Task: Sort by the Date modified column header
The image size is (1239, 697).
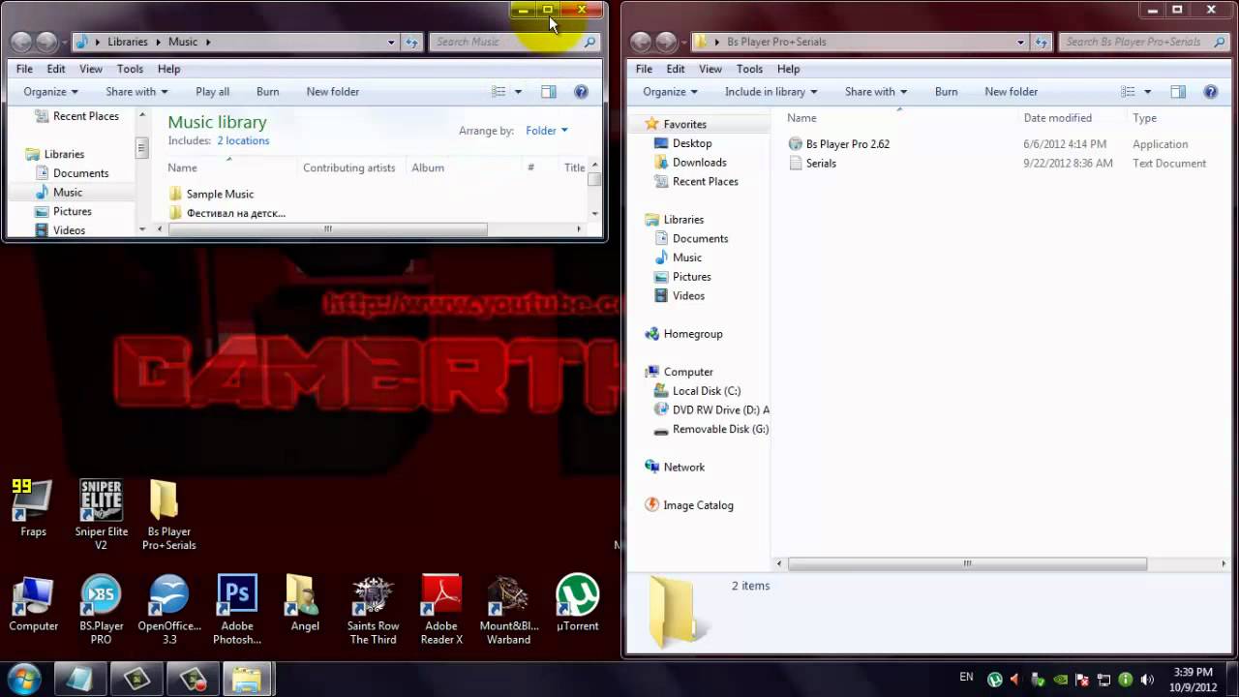Action: (1058, 118)
